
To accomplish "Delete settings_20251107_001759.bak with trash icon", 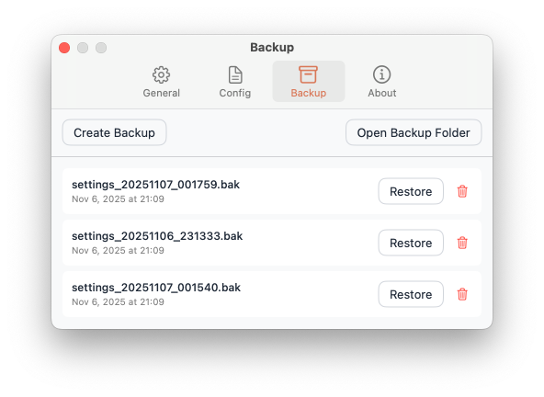I will [462, 191].
